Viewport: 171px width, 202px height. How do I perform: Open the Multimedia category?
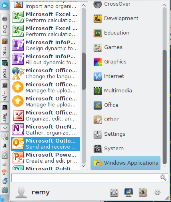coord(125,91)
